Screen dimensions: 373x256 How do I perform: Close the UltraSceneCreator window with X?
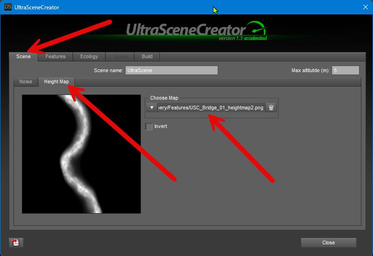click(x=366, y=7)
